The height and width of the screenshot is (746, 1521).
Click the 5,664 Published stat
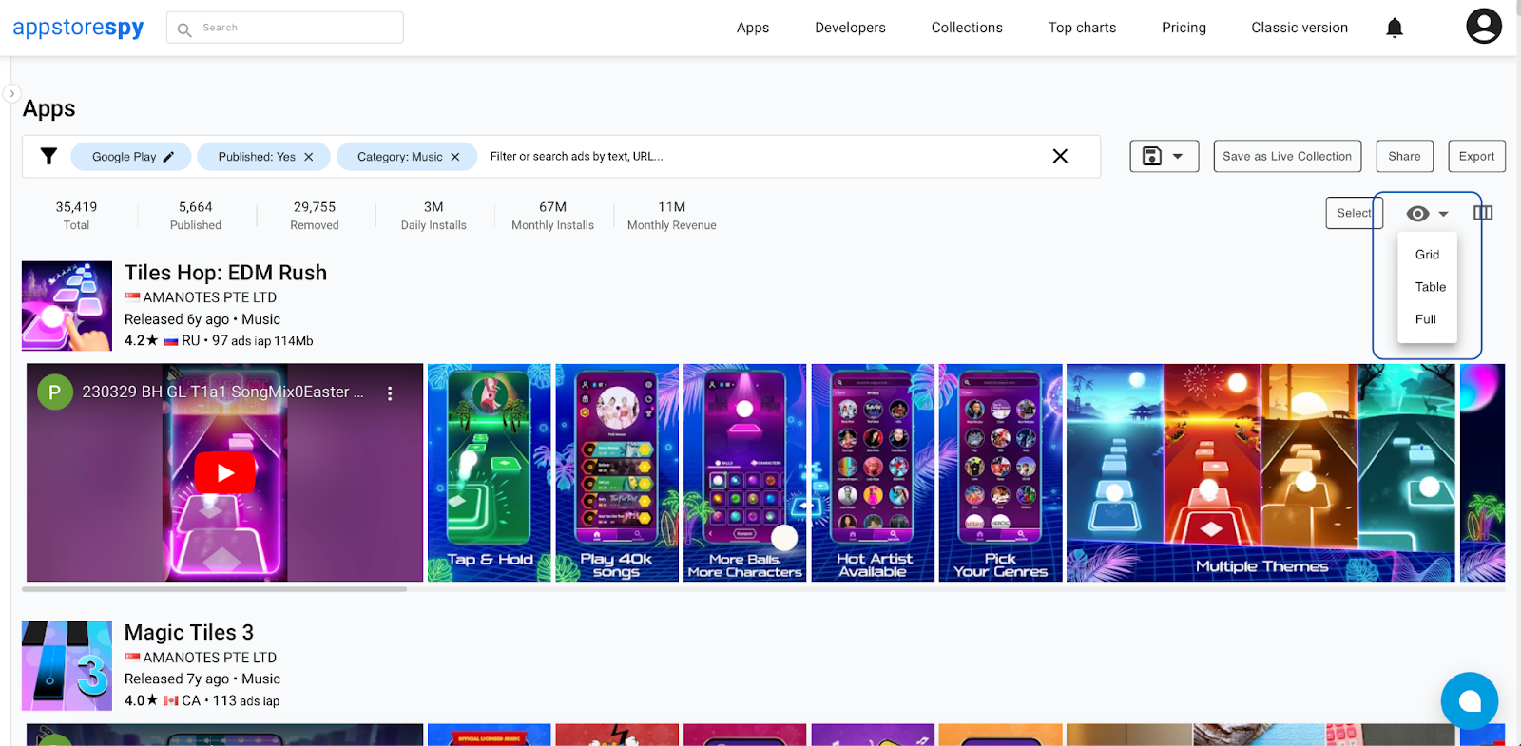[196, 216]
